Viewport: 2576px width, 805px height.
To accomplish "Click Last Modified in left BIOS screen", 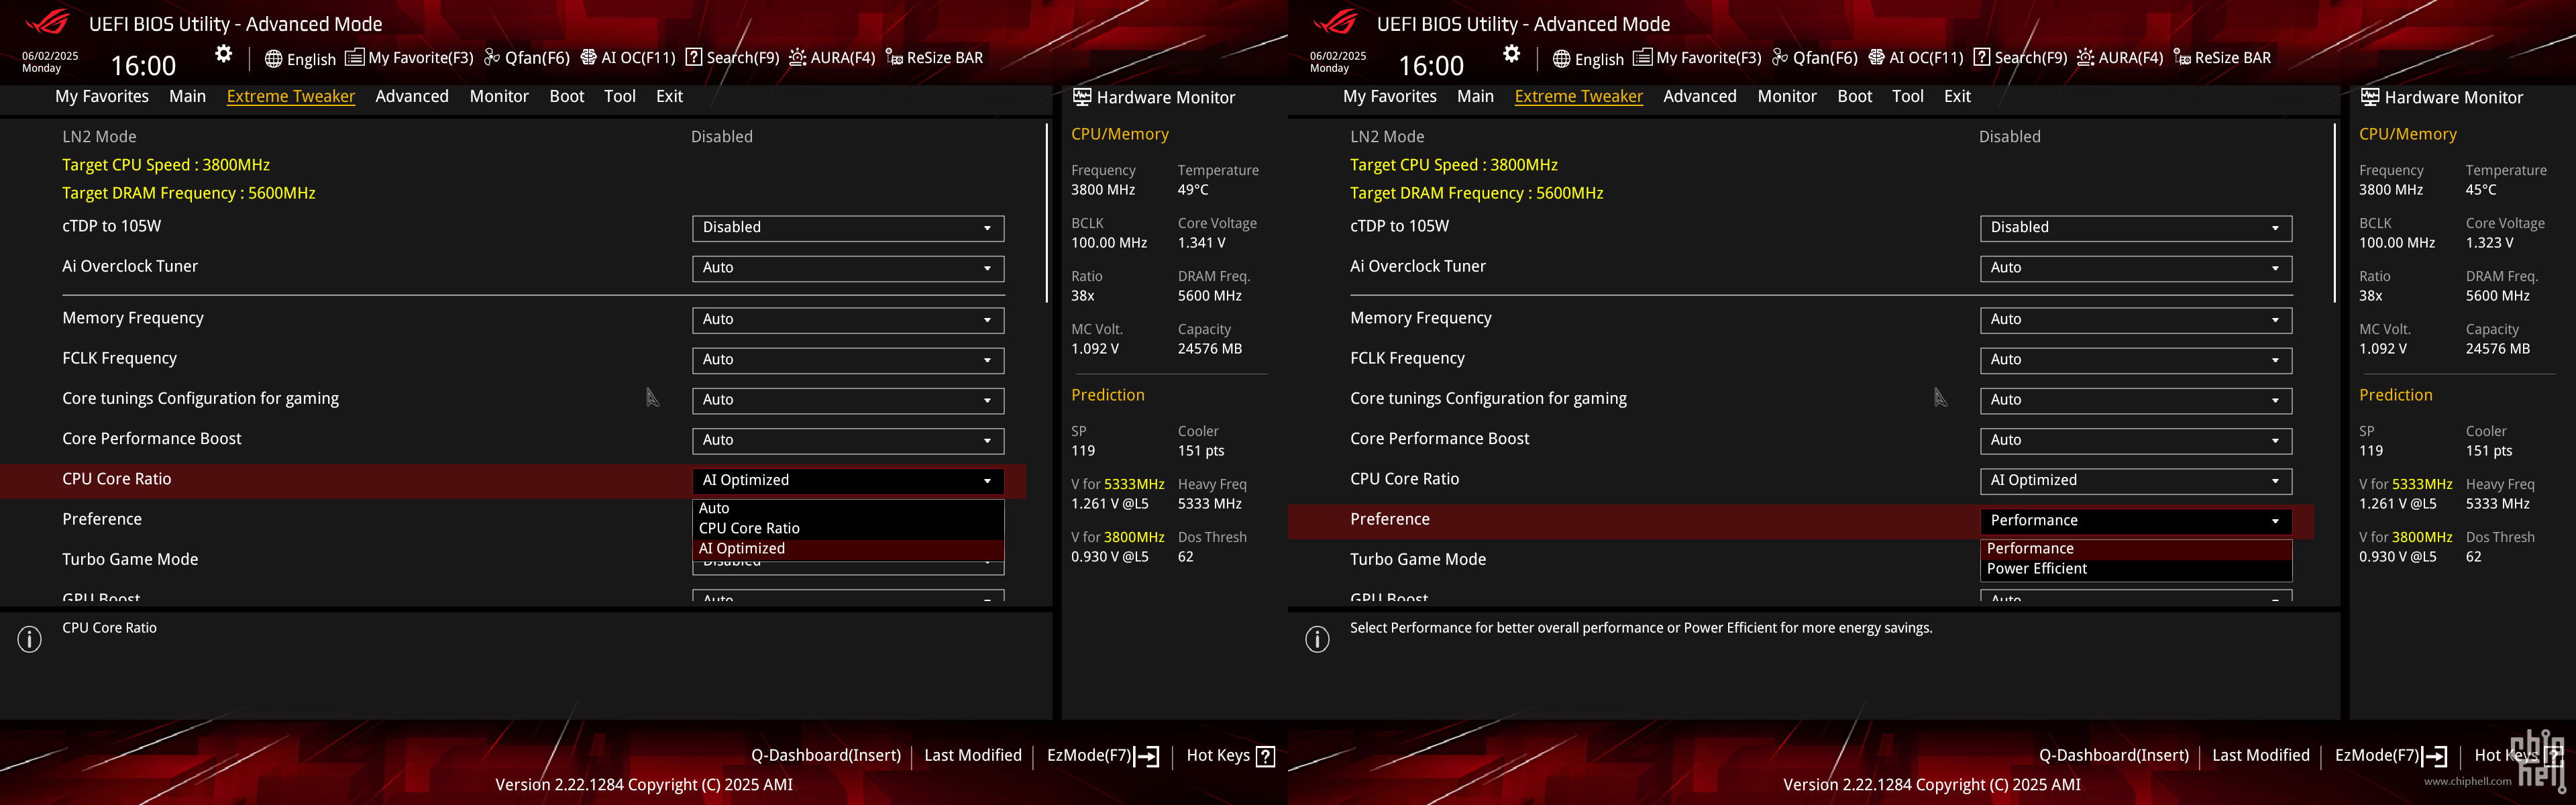I will pyautogui.click(x=973, y=756).
